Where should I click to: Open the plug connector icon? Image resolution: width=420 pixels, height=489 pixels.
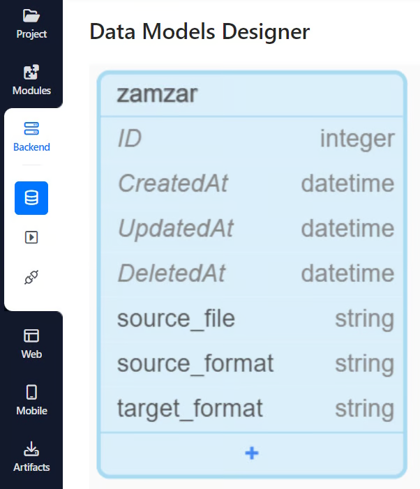tap(31, 278)
